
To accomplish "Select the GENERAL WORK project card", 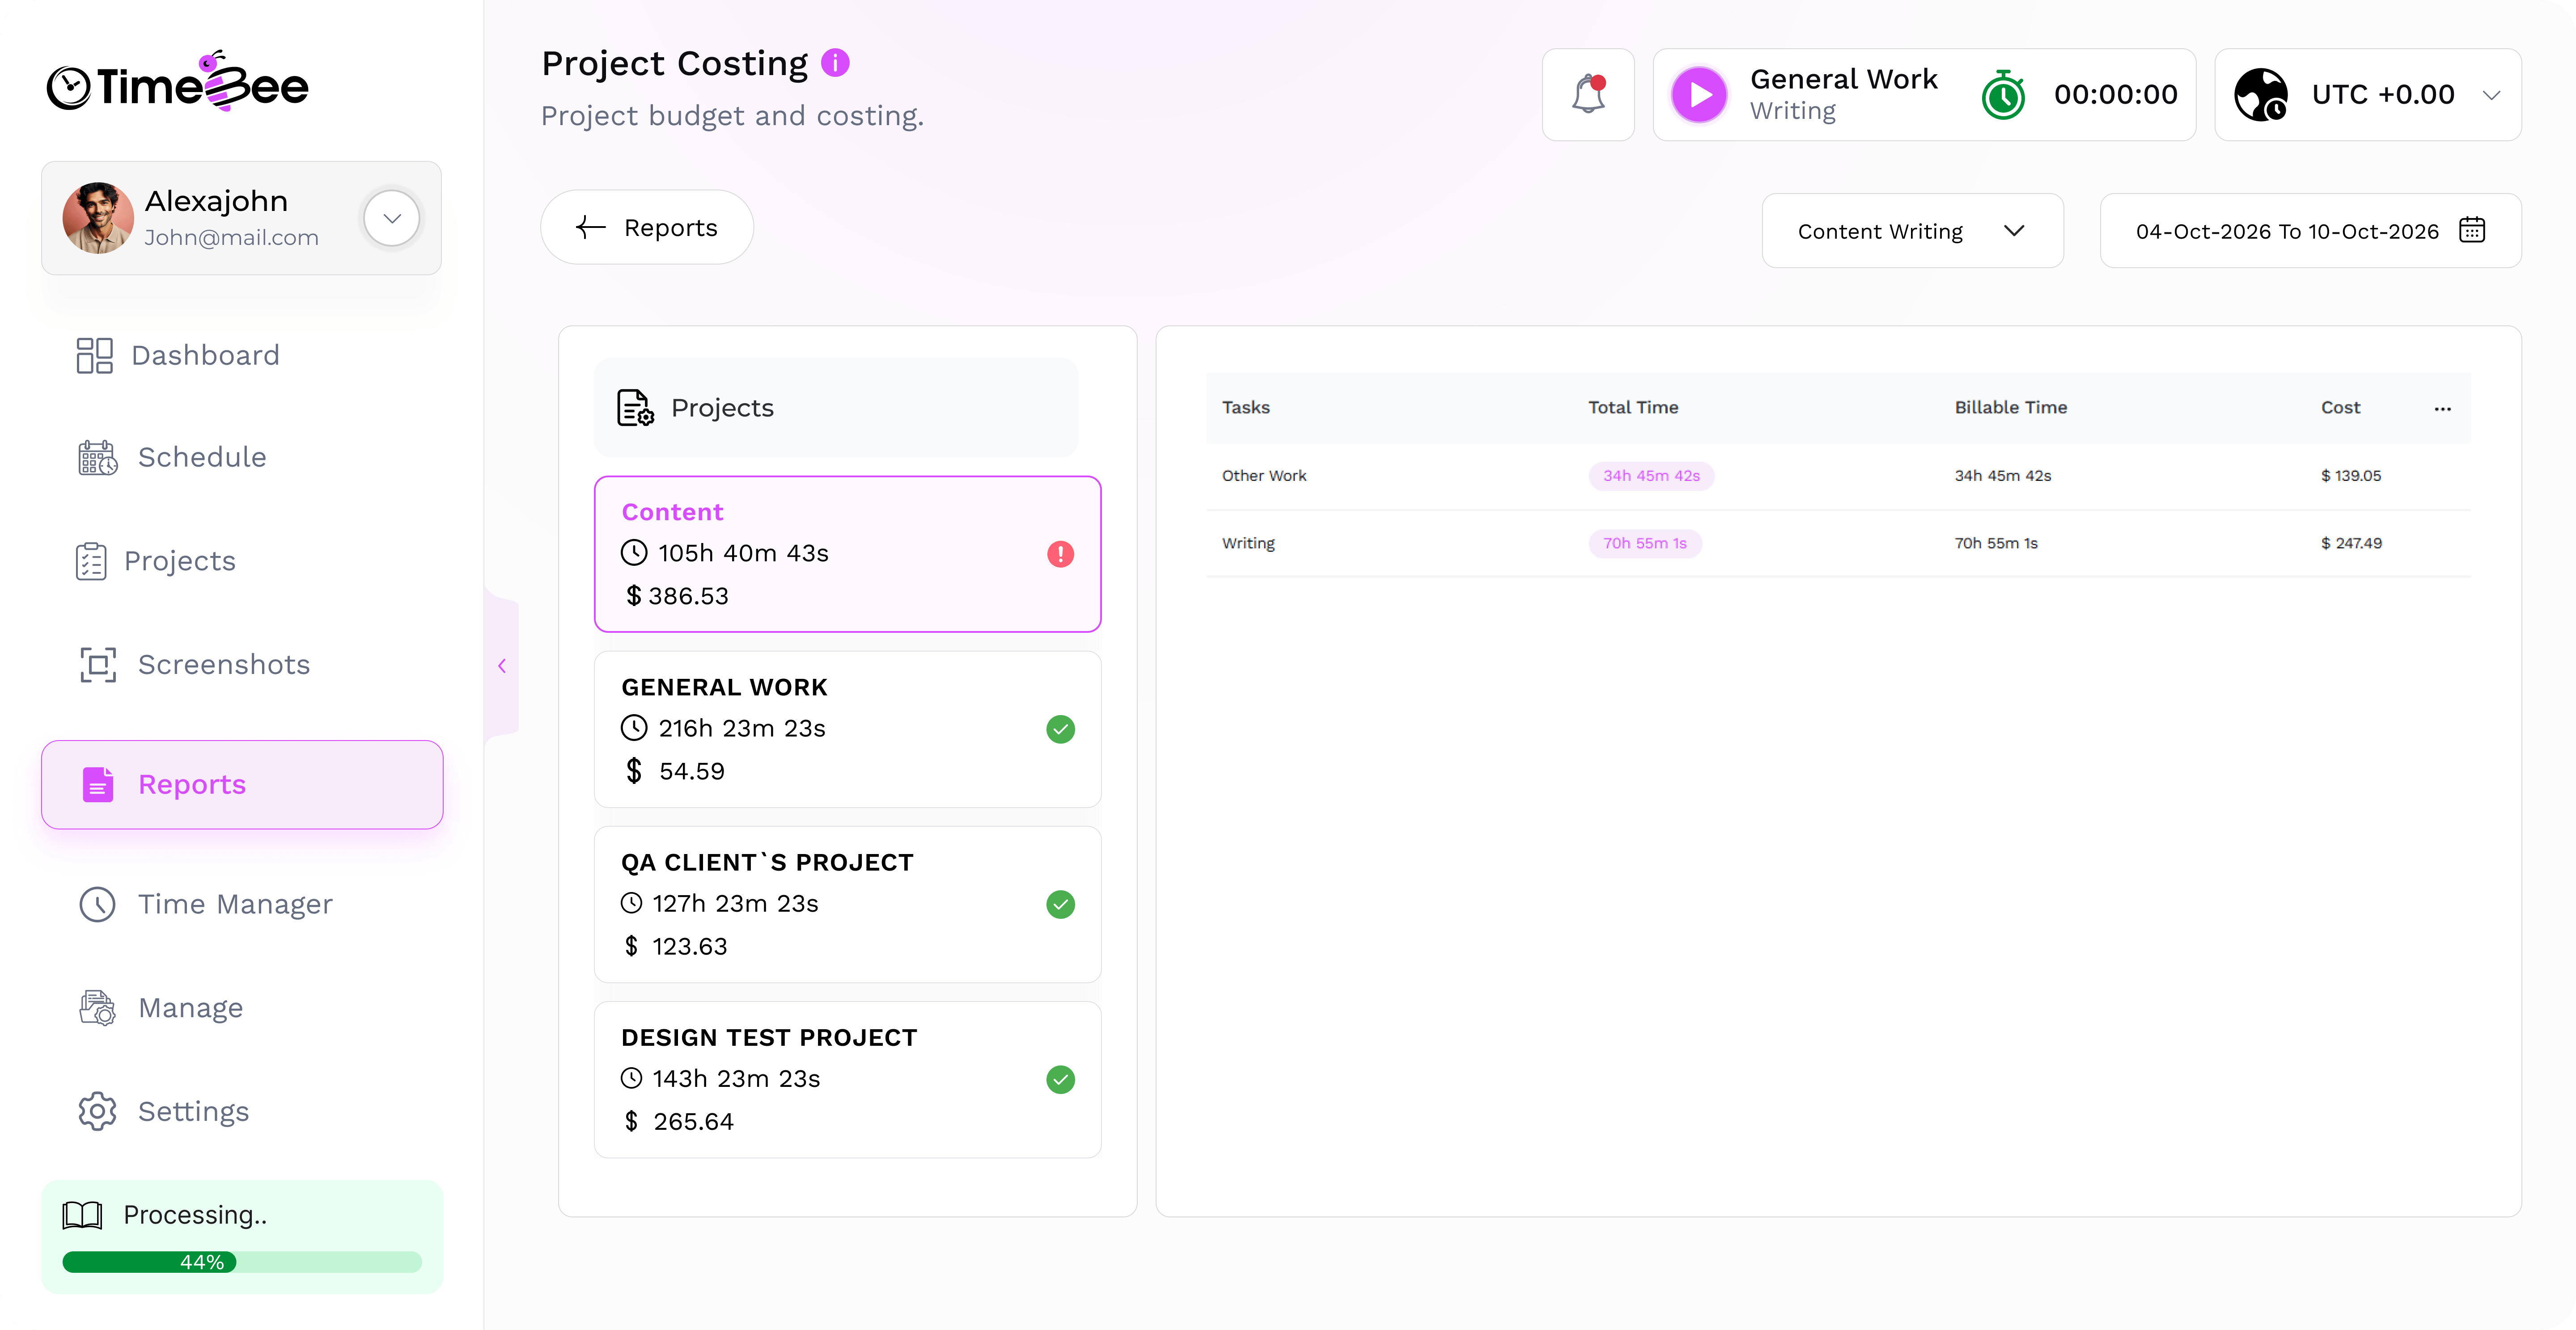I will [x=848, y=729].
